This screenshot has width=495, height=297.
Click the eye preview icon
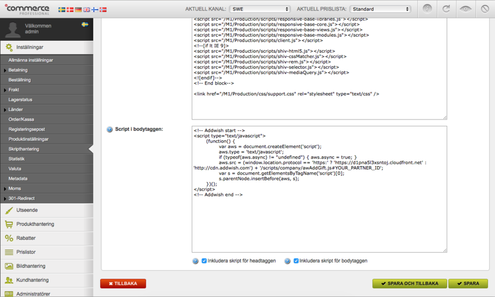tap(465, 9)
